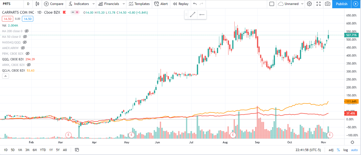
Task: Click the 527.71% price label on scale
Action: (351, 35)
